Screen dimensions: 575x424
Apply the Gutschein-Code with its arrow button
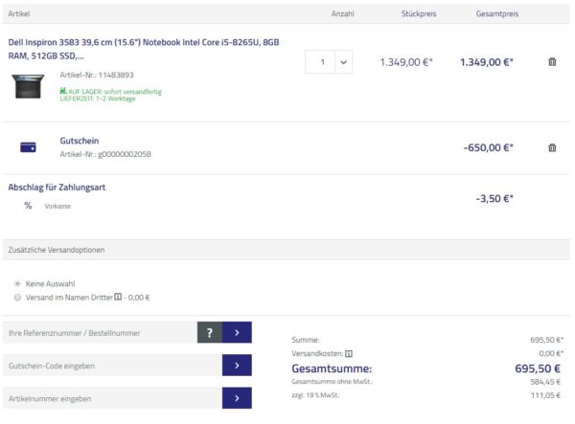pos(237,365)
